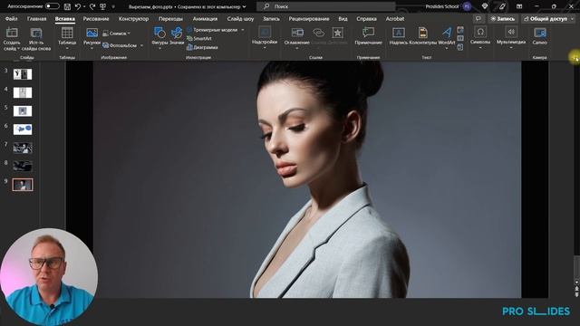Open the Фигуры shapes gallery
The image size is (580, 326).
159,39
